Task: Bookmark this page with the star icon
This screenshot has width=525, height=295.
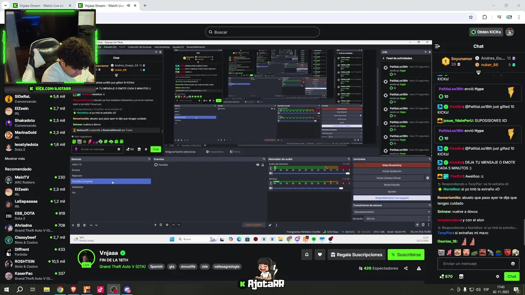Action: 471,17
